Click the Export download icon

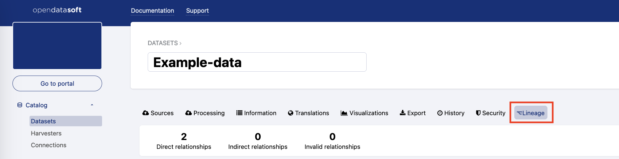coord(402,113)
